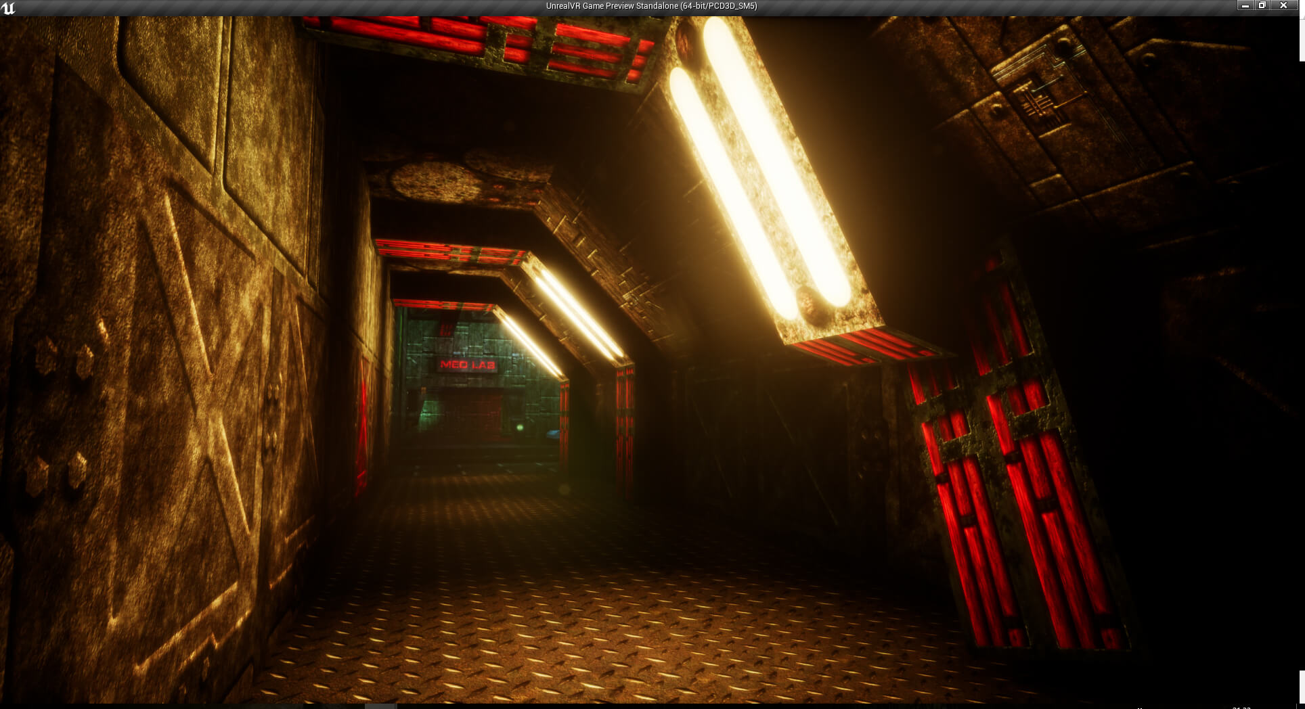Click the red MED LAB sign
The image size is (1305, 709).
(468, 365)
